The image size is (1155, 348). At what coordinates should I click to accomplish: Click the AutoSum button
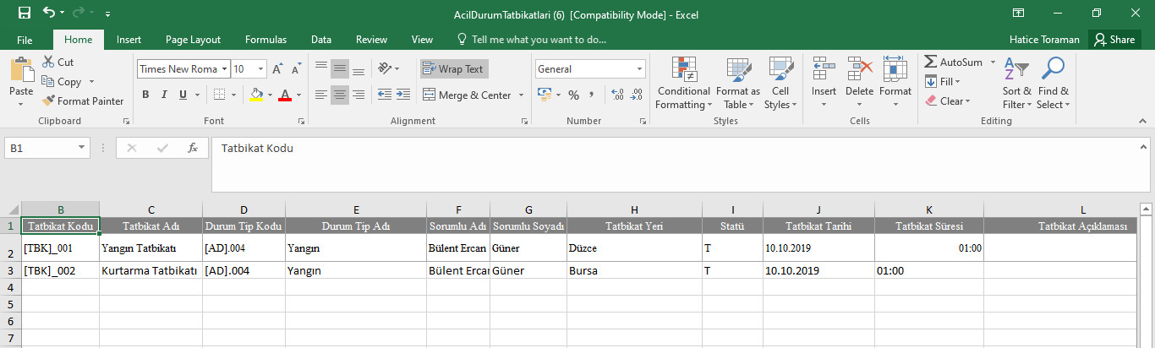click(953, 63)
